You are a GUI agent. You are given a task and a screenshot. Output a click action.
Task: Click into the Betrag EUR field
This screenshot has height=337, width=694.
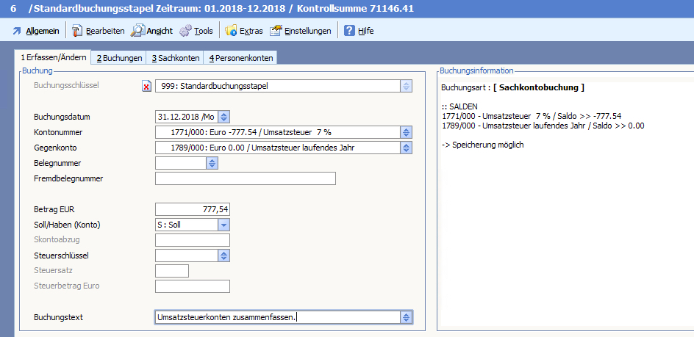coord(193,209)
